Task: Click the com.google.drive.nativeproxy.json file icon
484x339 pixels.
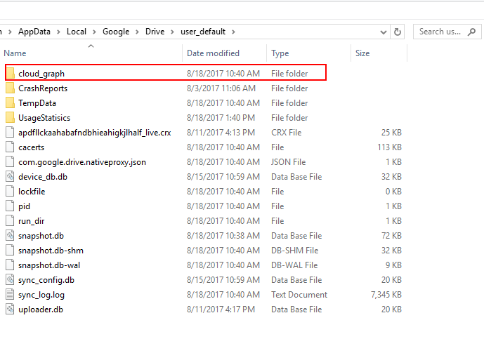Action: point(11,162)
